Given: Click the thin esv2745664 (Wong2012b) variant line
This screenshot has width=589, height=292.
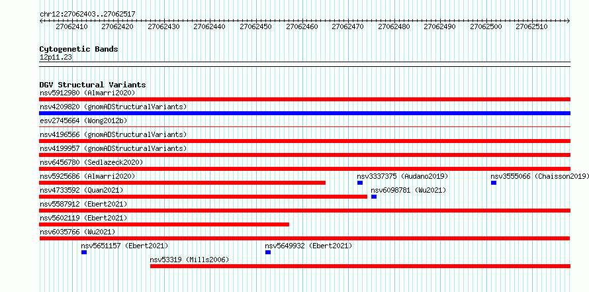Looking at the screenshot, I should pyautogui.click(x=304, y=127).
